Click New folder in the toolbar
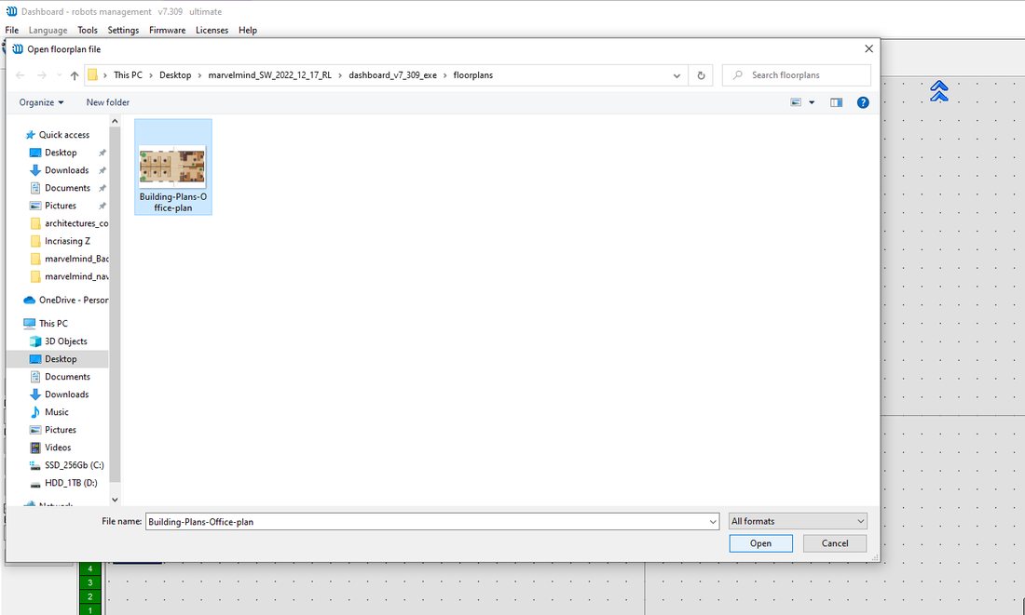Viewport: 1025px width, 615px height. [108, 102]
